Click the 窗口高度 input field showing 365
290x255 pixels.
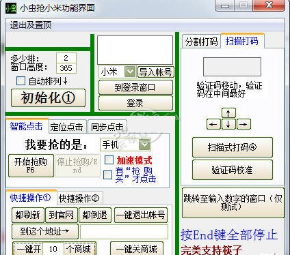[x=66, y=68]
